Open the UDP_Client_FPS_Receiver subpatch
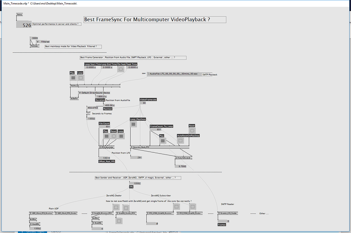Screen dimensions: 351x233 41,213
